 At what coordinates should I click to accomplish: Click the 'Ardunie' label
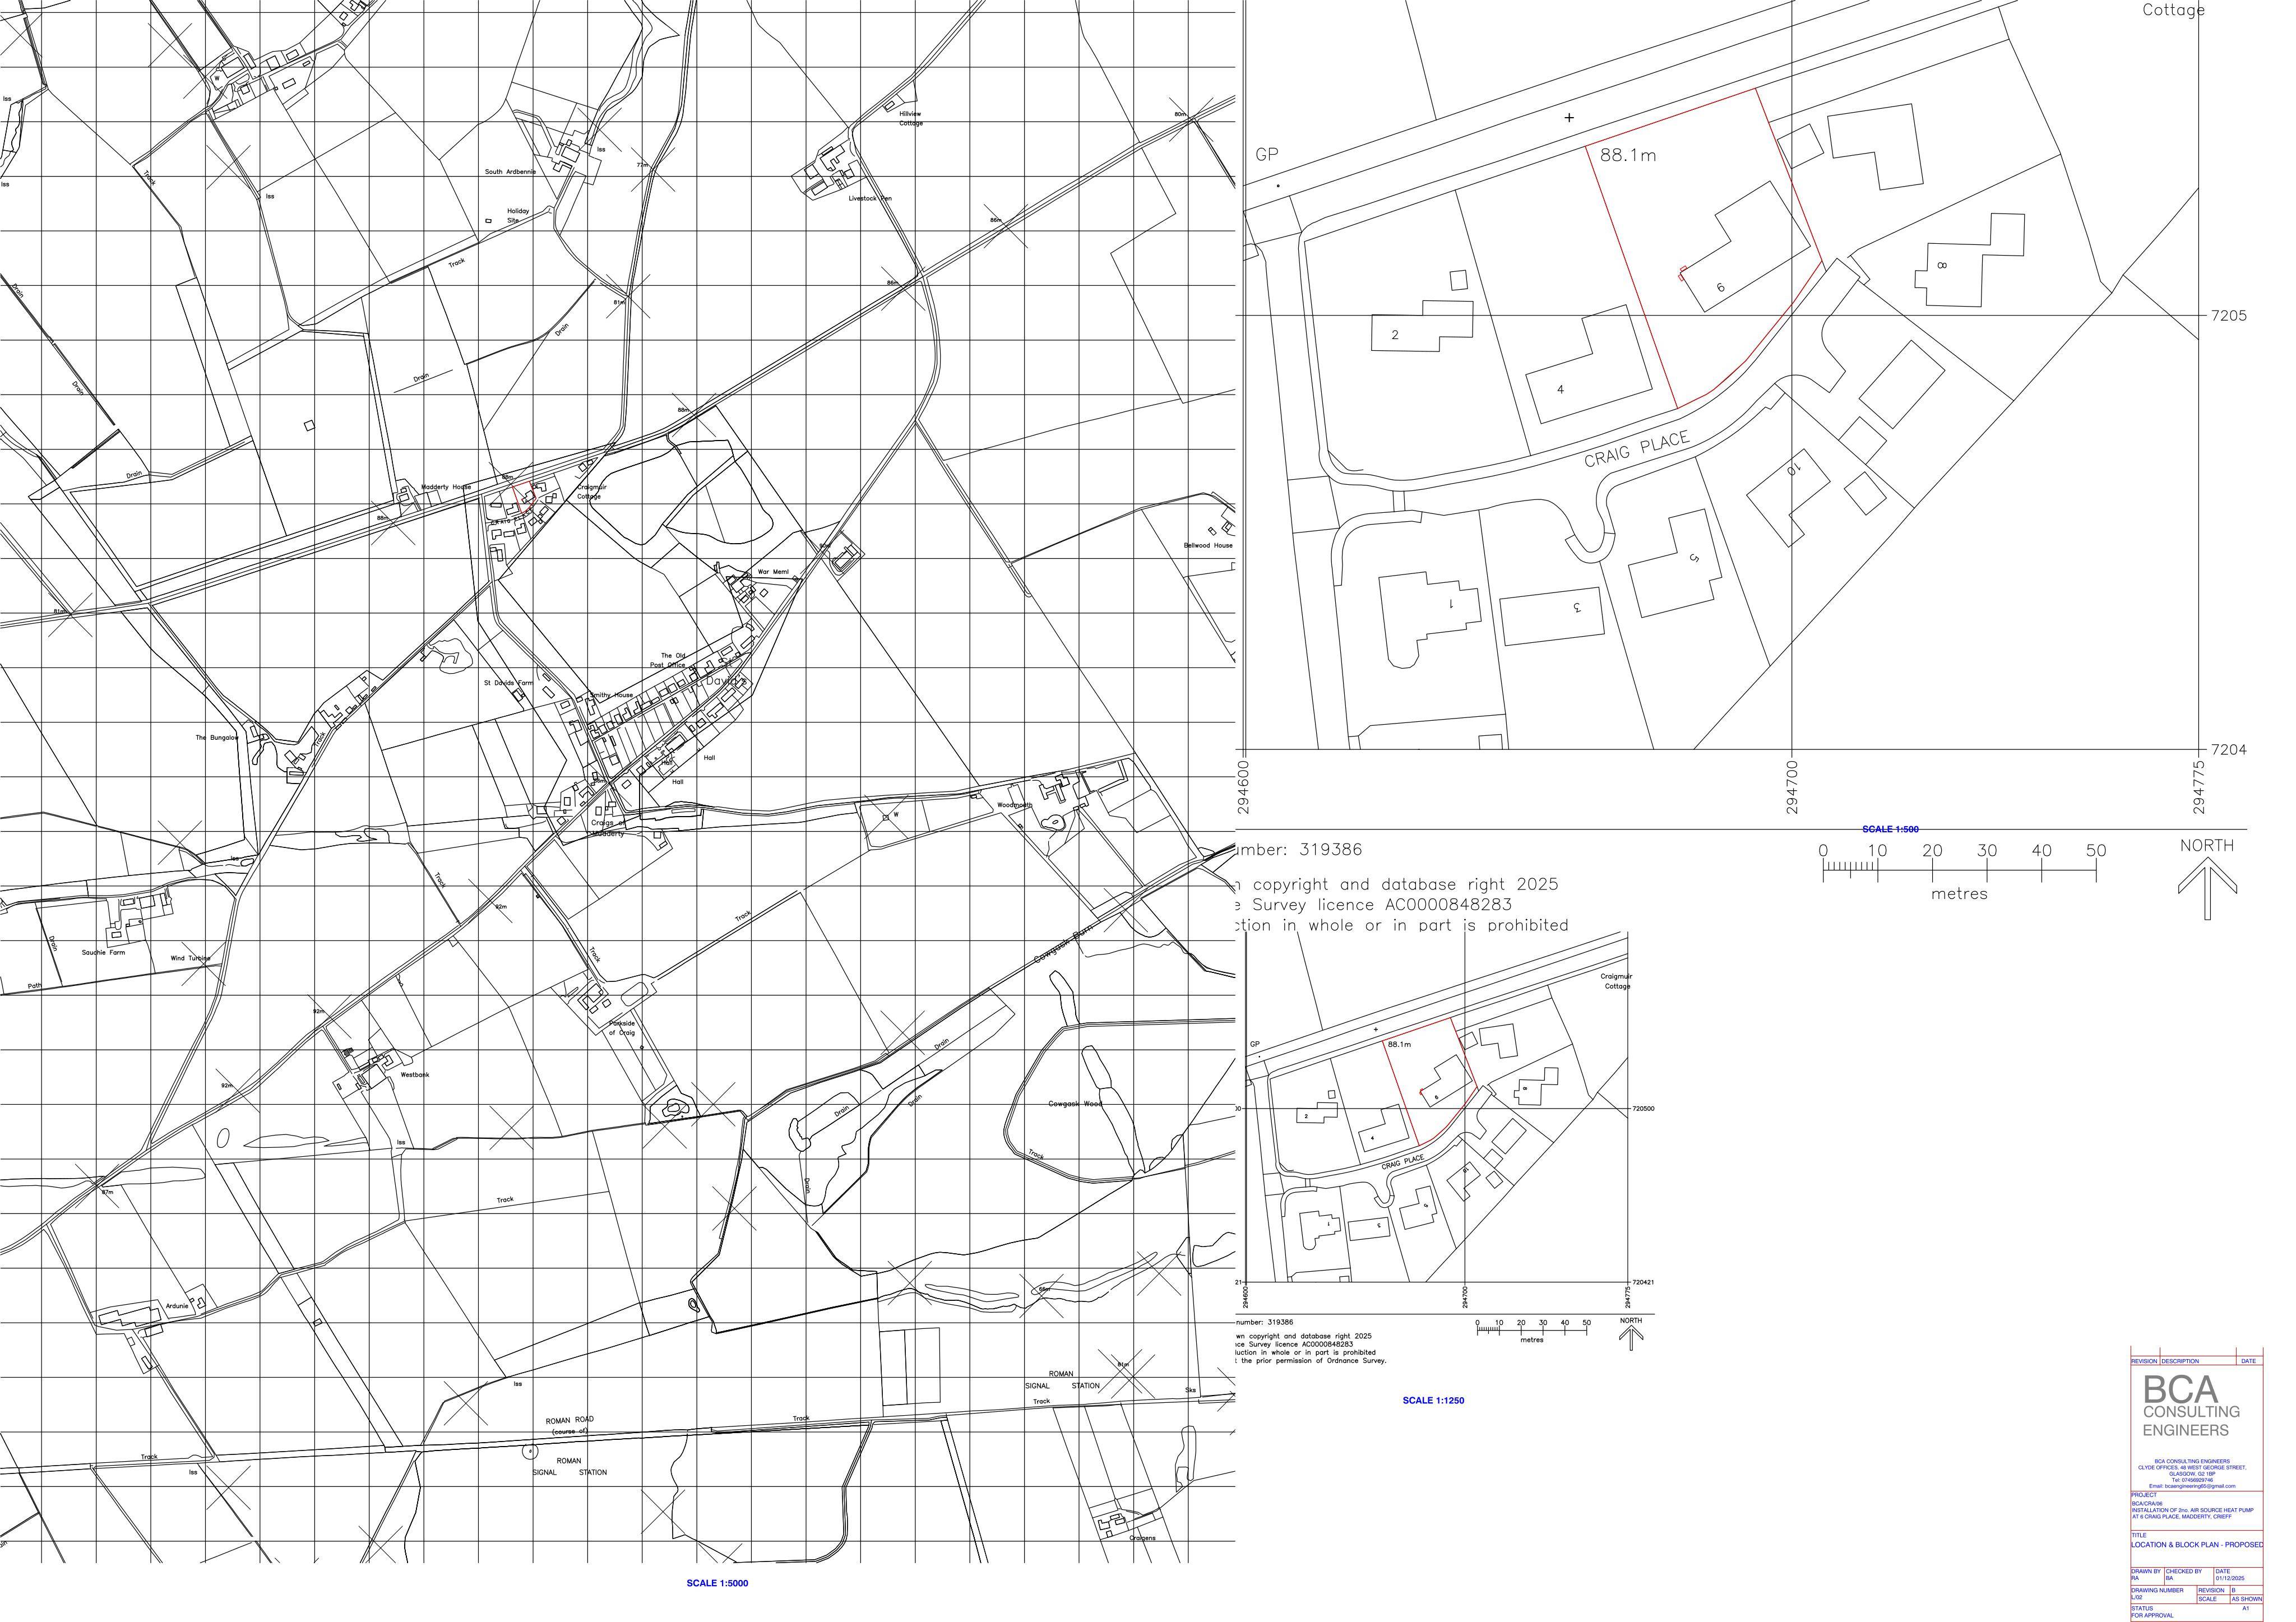pyautogui.click(x=176, y=1307)
